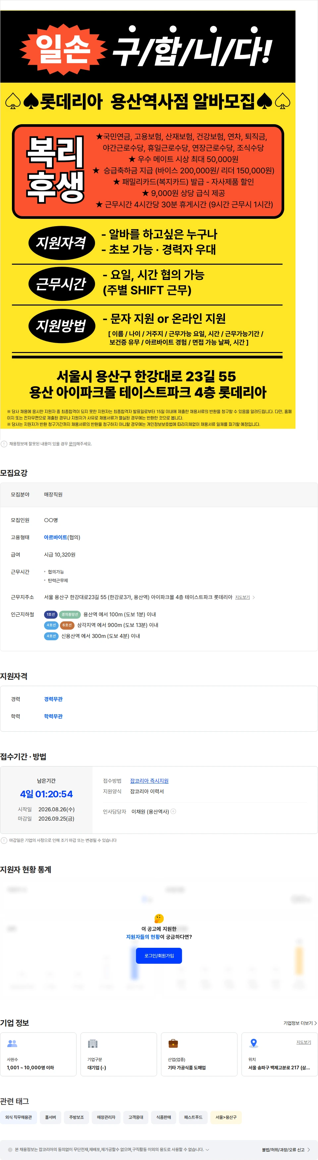
Task: Select the 서울>용산구 tag
Action: 226,1117
